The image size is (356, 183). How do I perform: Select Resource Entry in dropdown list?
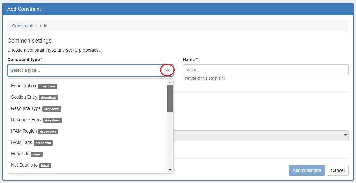pyautogui.click(x=26, y=120)
